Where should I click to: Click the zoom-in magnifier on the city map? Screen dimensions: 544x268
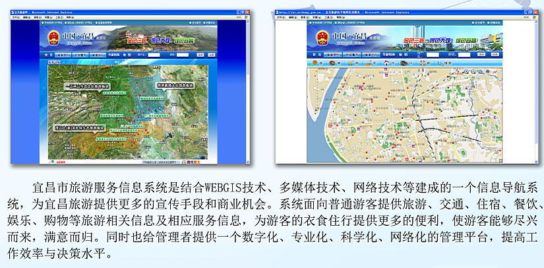466,71
